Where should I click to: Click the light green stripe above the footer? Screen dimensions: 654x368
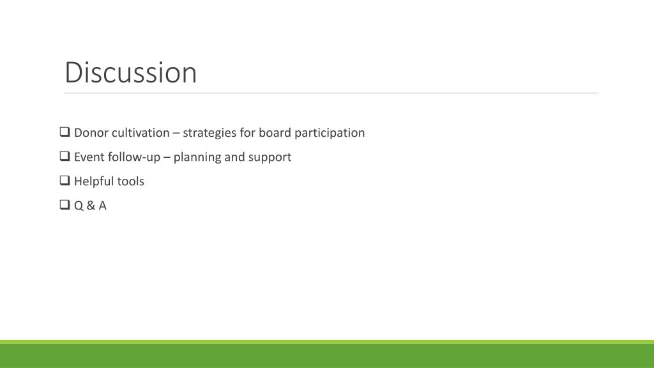tap(327, 342)
